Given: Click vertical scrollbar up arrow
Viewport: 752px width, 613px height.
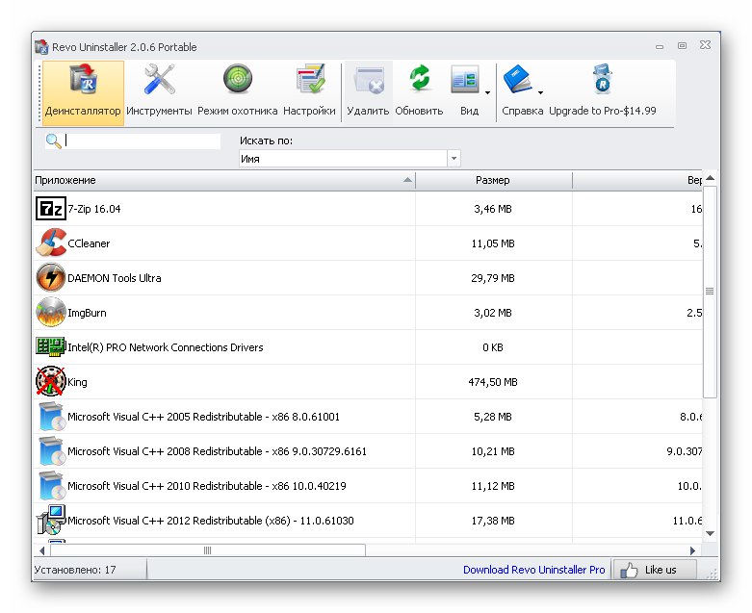Looking at the screenshot, I should click(x=711, y=178).
